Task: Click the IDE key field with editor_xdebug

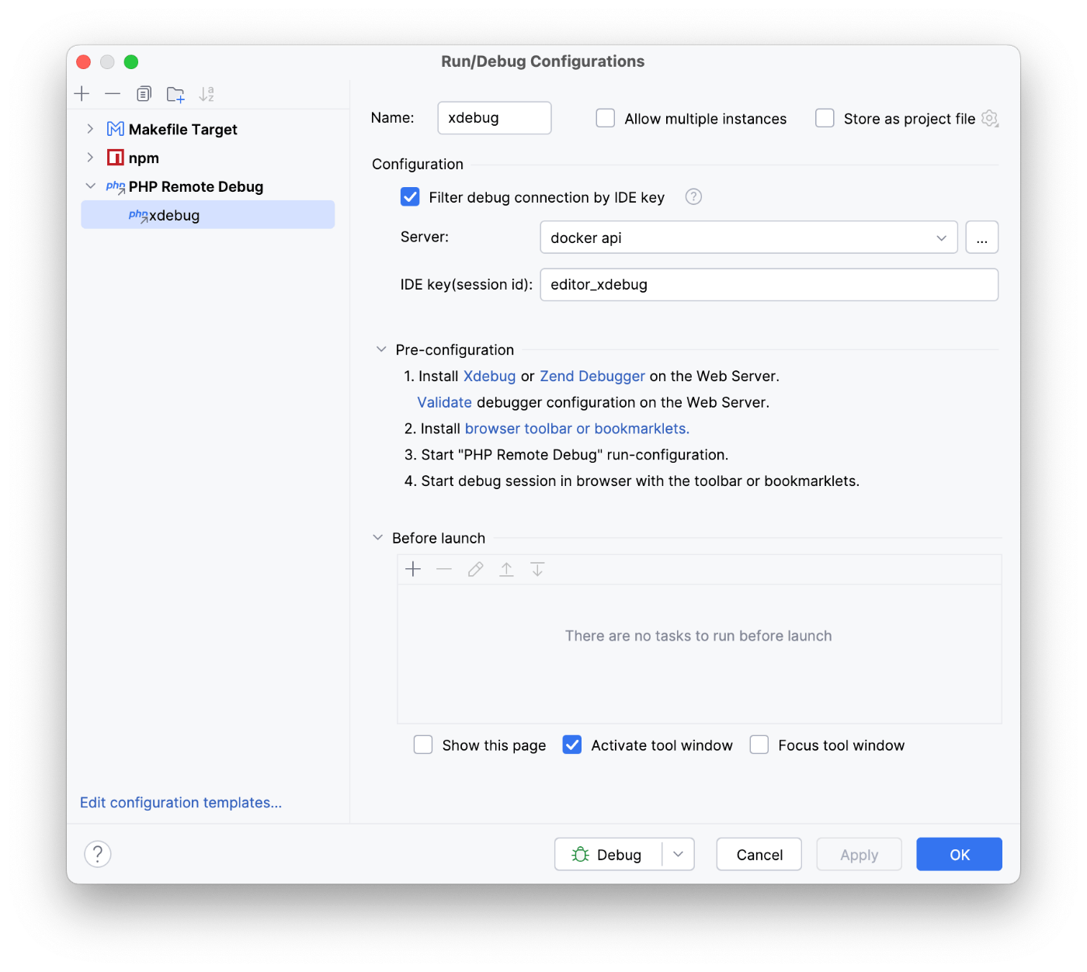Action: click(769, 284)
